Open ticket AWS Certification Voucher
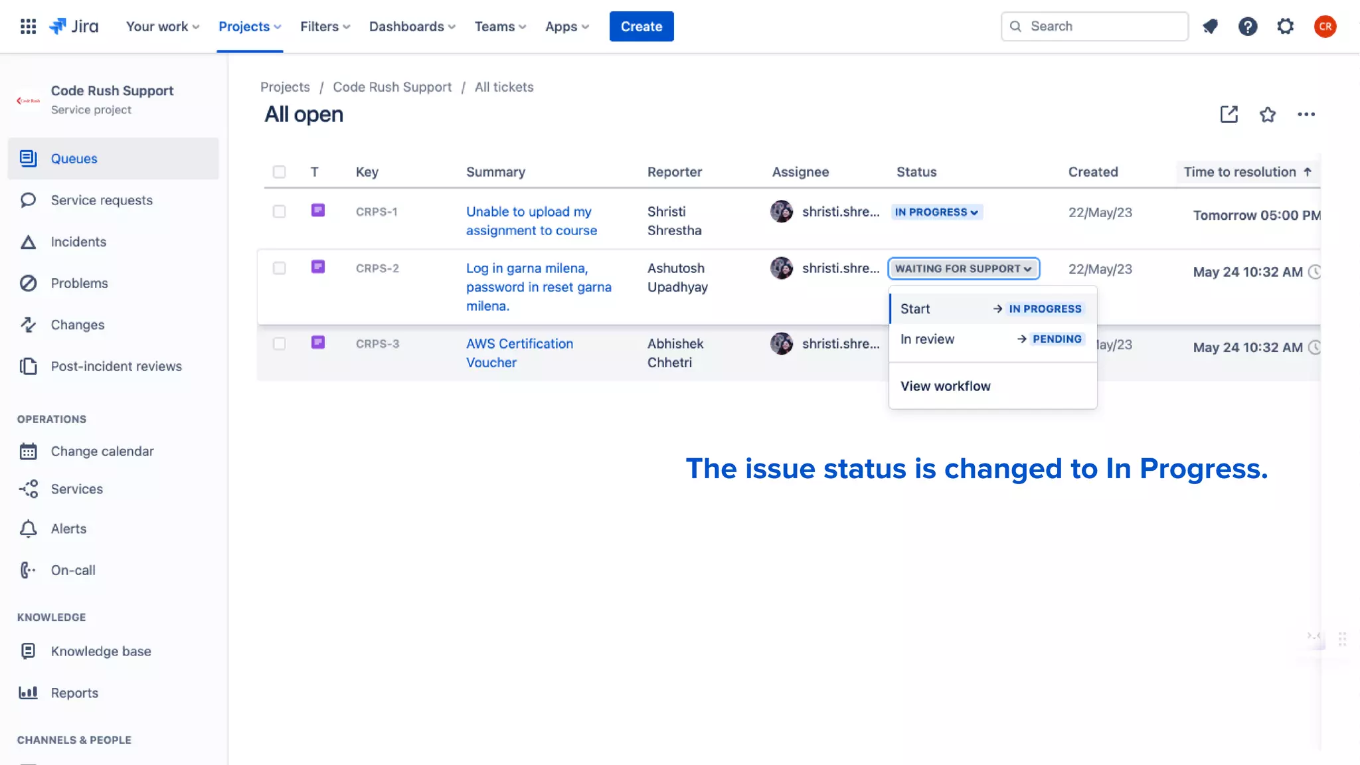Viewport: 1360px width, 765px height. 519,353
